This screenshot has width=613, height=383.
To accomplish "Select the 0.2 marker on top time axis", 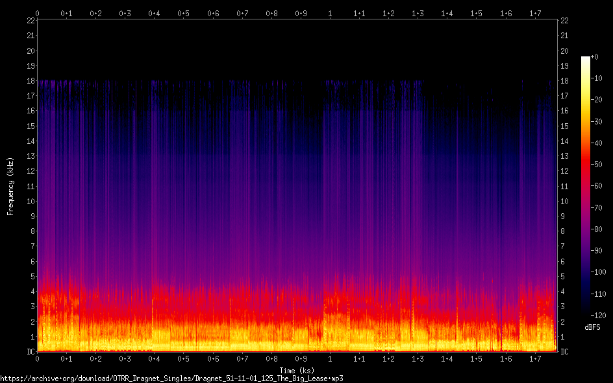I will pyautogui.click(x=95, y=13).
